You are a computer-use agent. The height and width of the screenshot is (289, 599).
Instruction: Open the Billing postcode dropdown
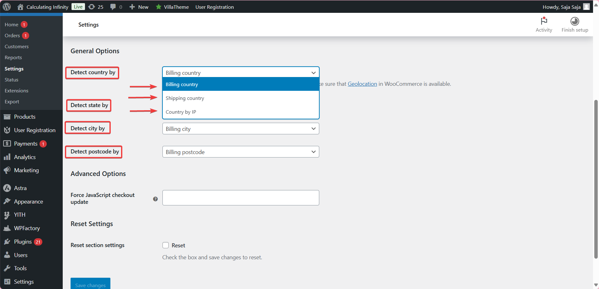click(x=241, y=152)
